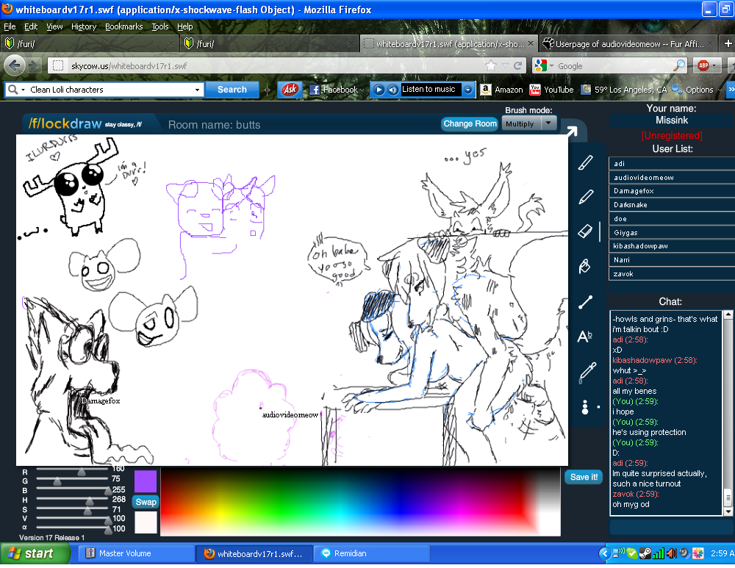This screenshot has height=568, width=735.
Task: Click the Los Angeles weather toolbar item
Action: tap(623, 90)
